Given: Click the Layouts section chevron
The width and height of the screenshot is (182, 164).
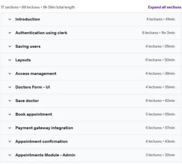Looking at the screenshot, I should tap(10, 60).
